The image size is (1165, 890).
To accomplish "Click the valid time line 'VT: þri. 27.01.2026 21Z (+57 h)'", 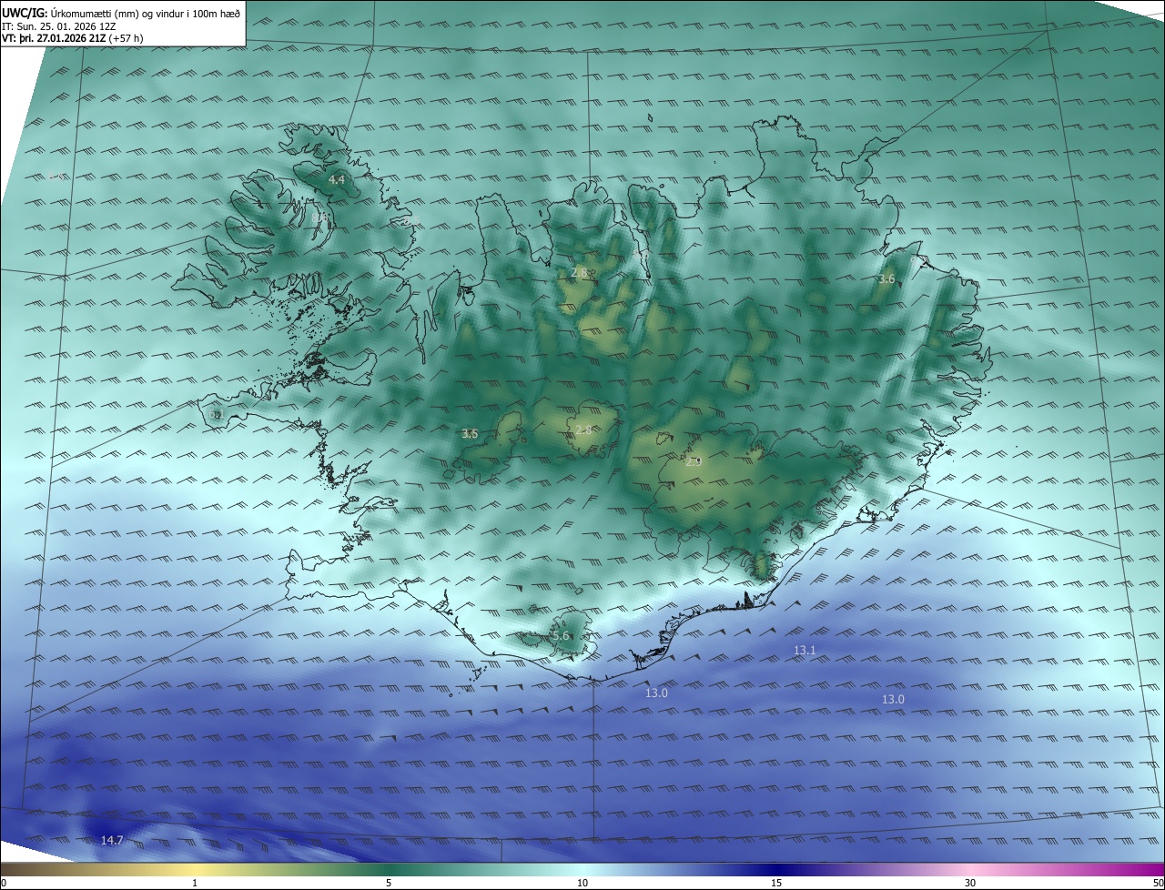I will [73, 38].
